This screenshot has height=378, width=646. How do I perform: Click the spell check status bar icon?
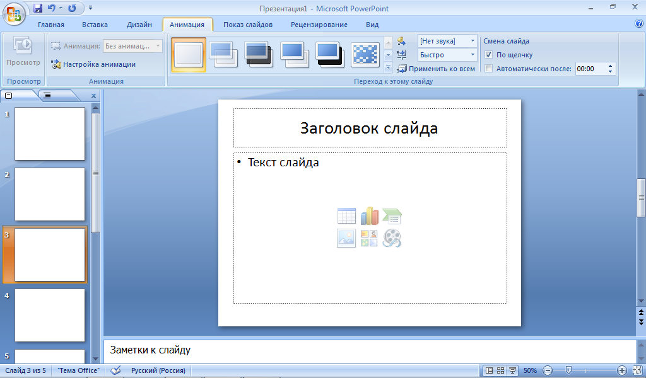click(116, 370)
